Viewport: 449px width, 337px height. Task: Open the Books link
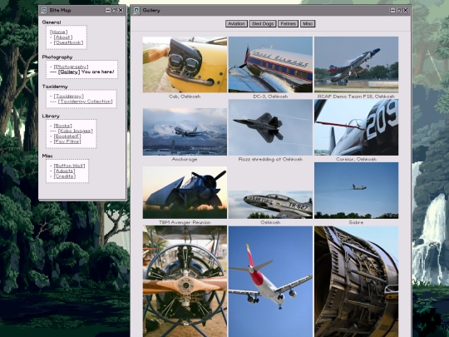63,126
